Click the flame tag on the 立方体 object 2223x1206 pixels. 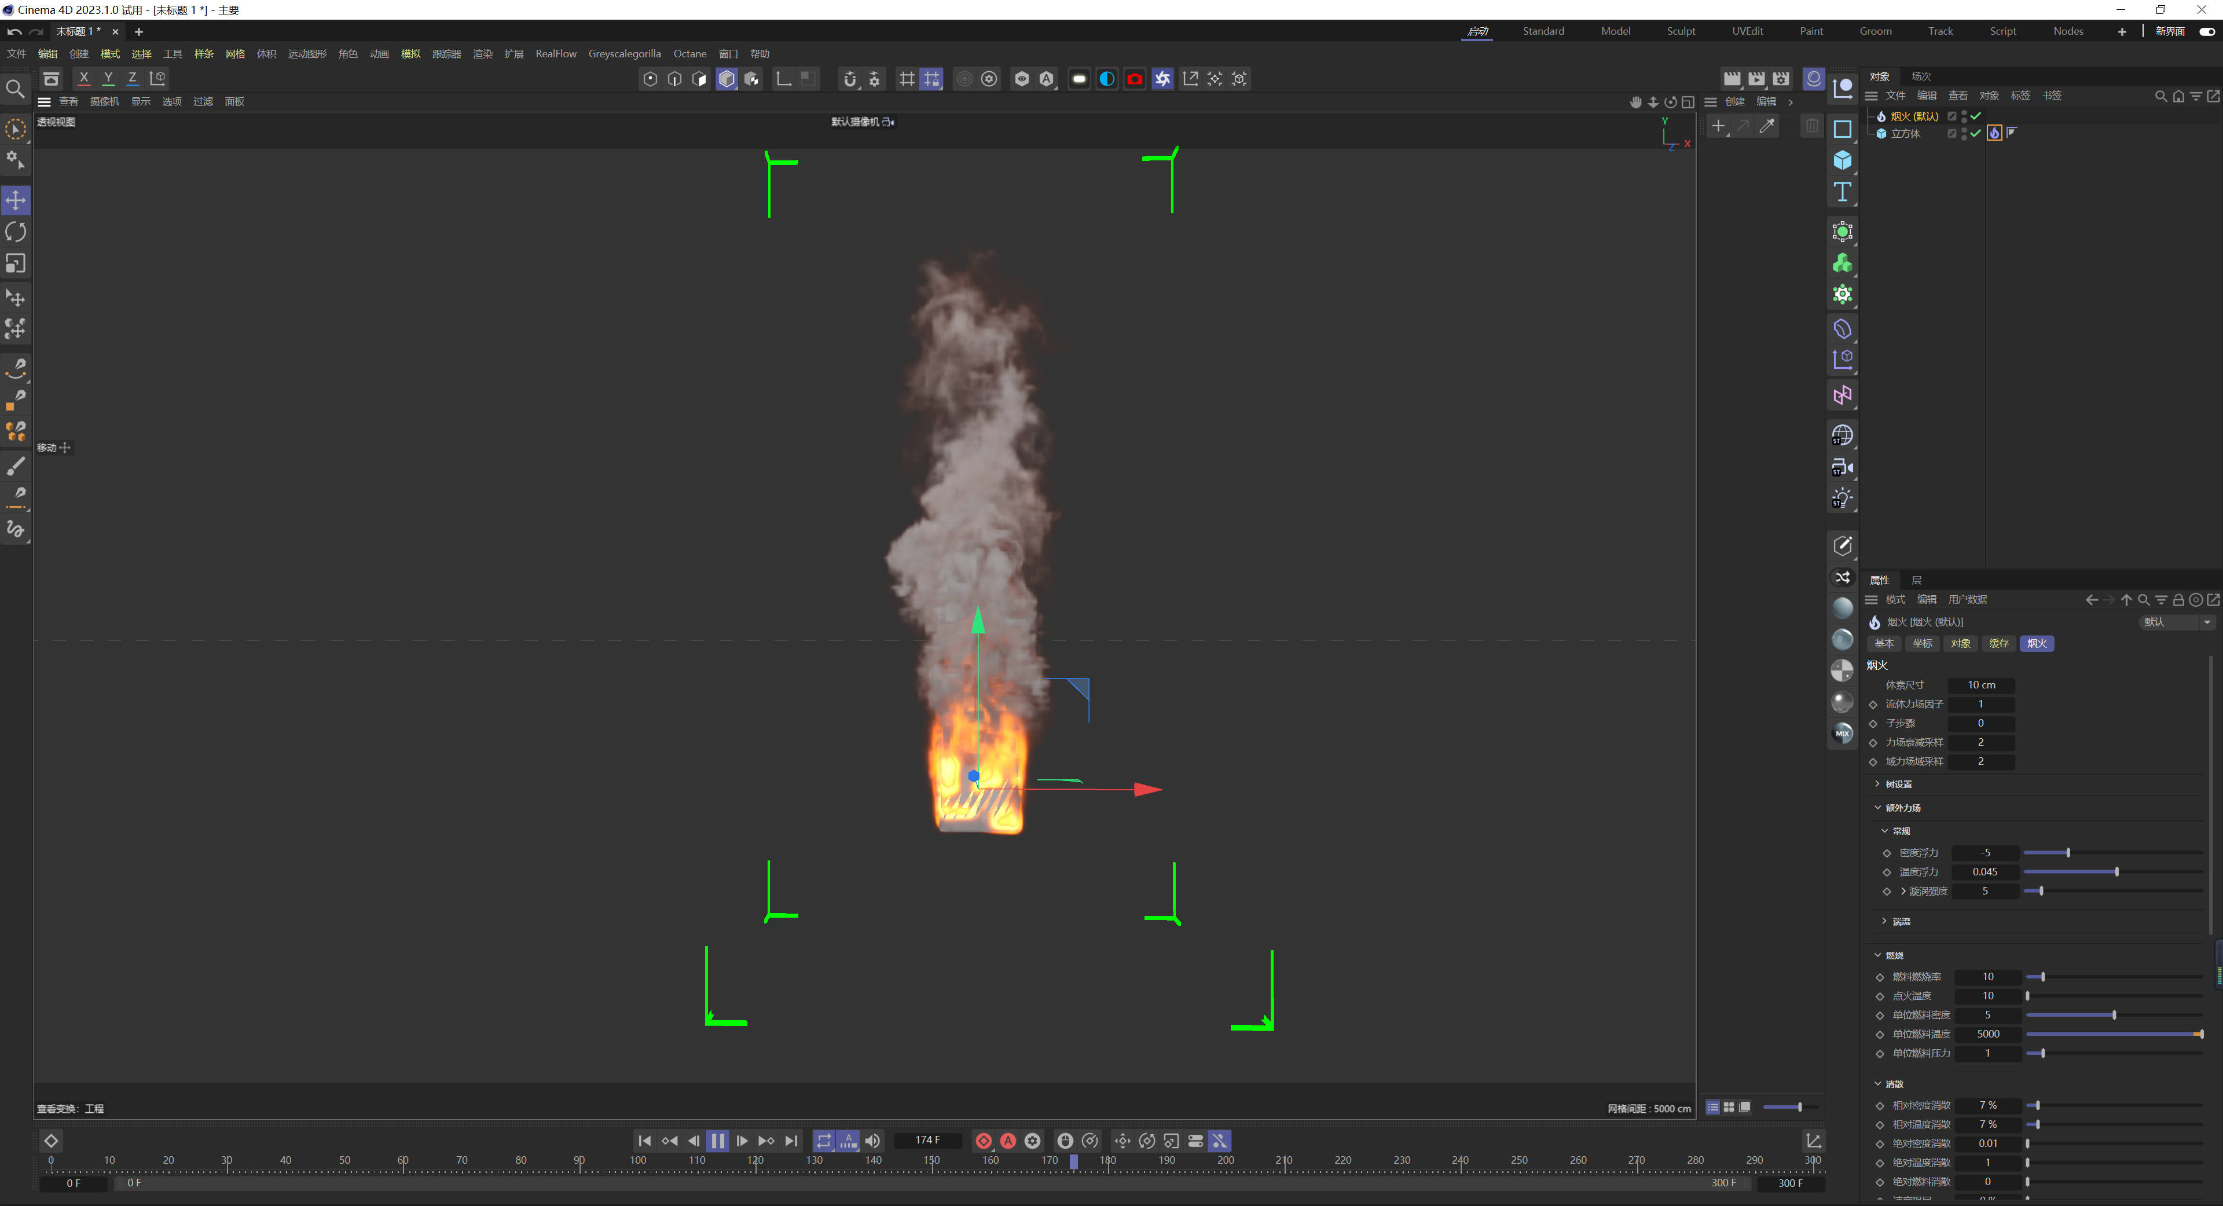coord(1994,133)
